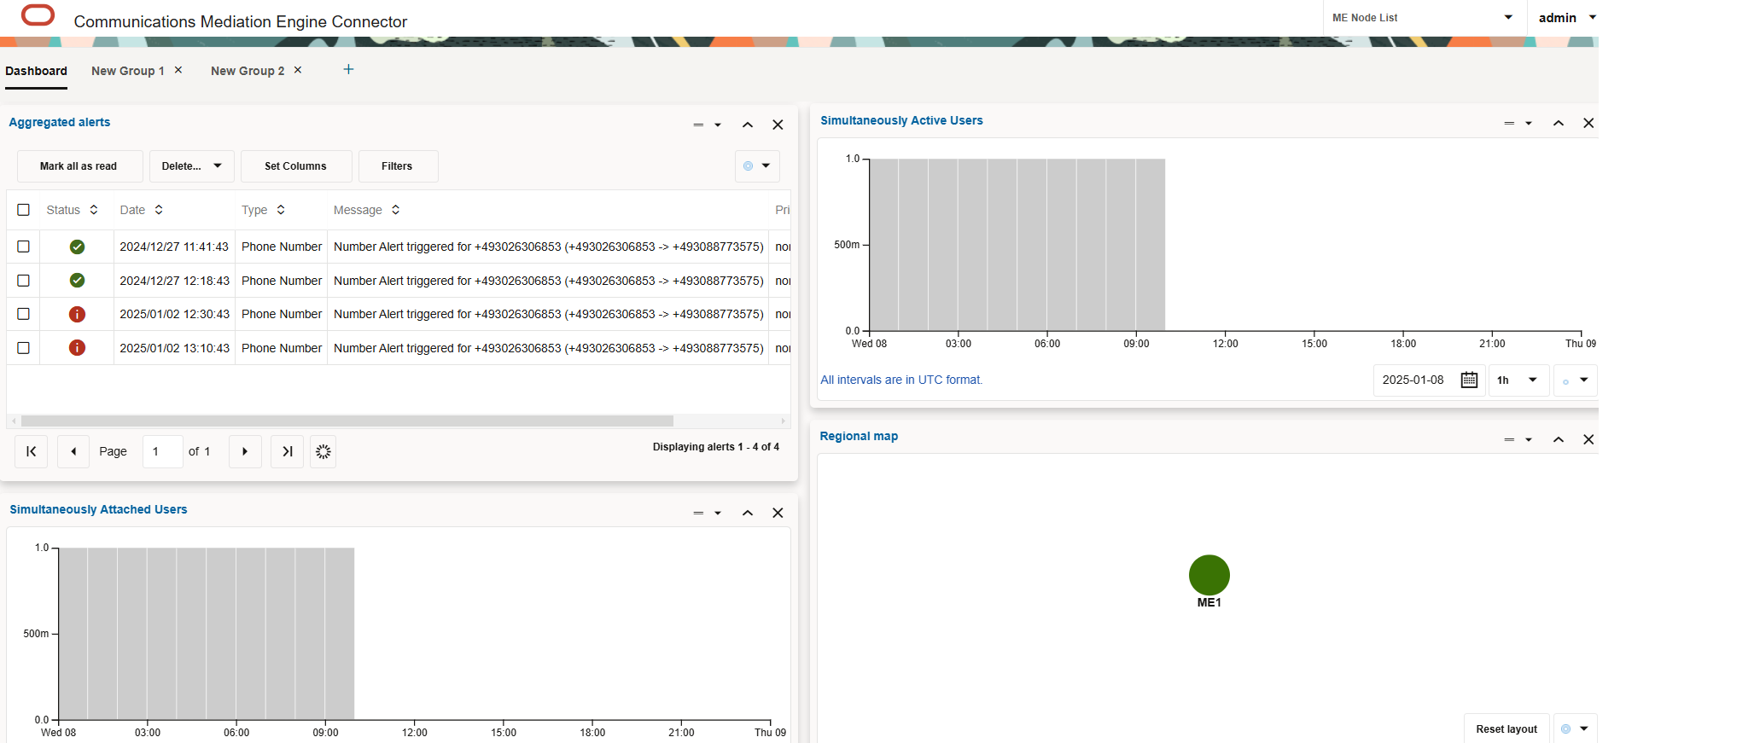
Task: Open Simultaneously Attached Users panel size menu
Action: (x=708, y=513)
